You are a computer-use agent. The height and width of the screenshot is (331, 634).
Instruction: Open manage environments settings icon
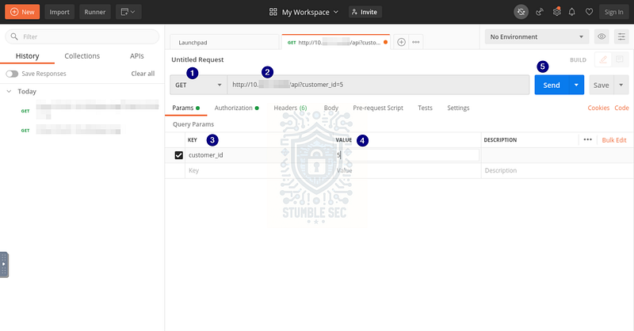point(621,36)
